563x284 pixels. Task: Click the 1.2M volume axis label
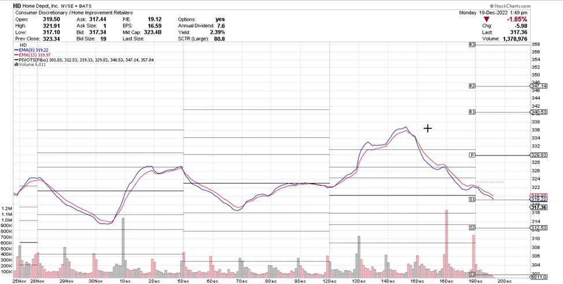point(7,209)
